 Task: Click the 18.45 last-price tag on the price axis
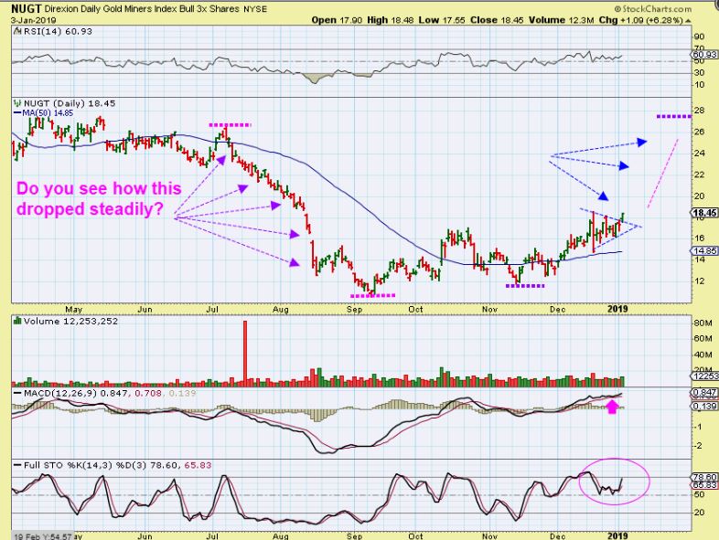[x=704, y=213]
